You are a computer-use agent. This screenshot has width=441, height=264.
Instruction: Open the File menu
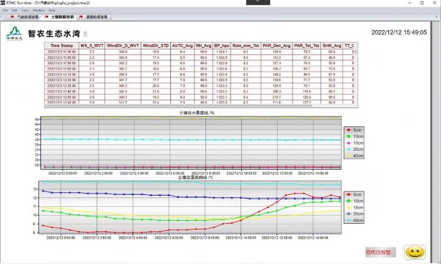click(x=6, y=11)
